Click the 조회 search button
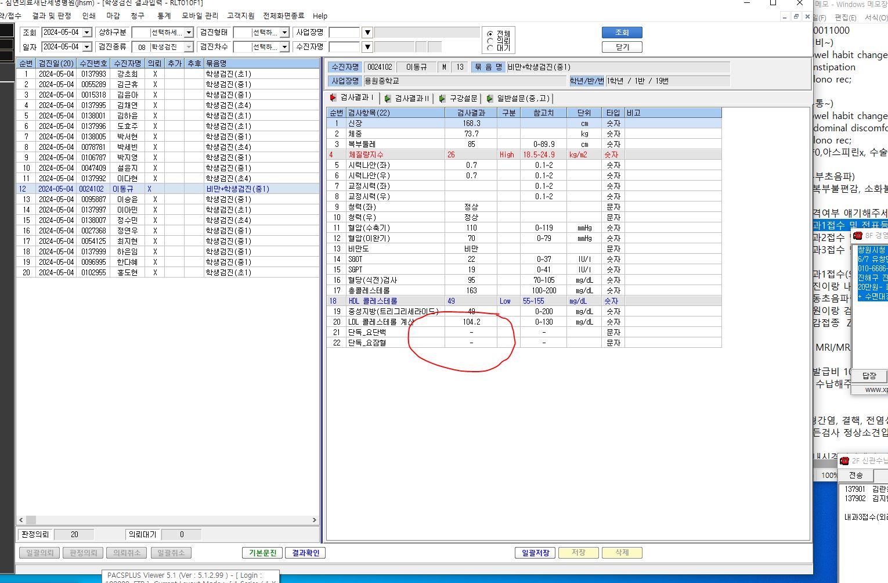The width and height of the screenshot is (888, 583). pos(622,33)
